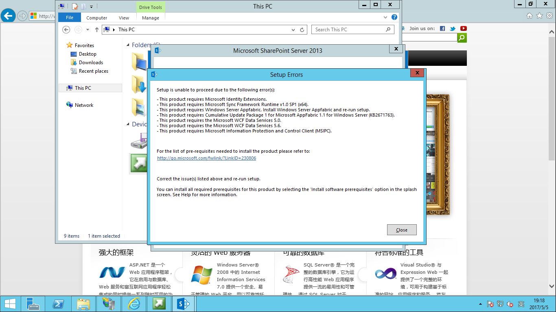Image resolution: width=556 pixels, height=312 pixels.
Task: Click ASP.NET logo on the web page
Action: point(112,272)
